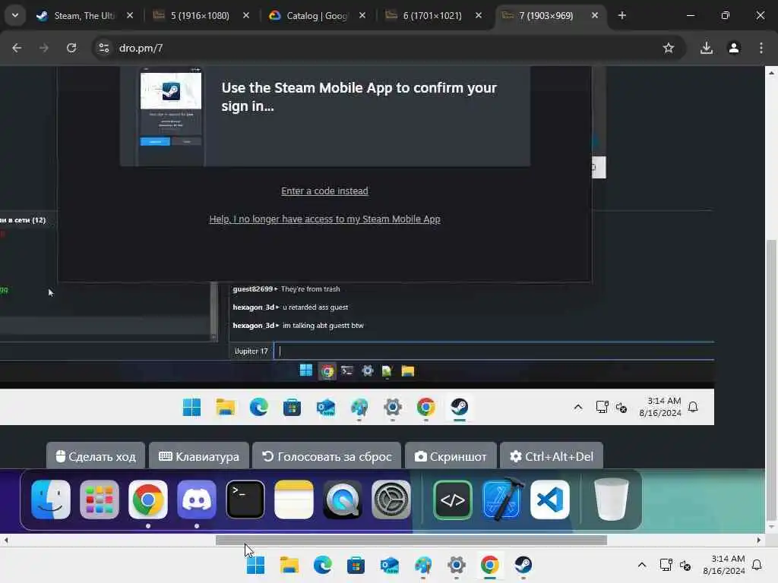The height and width of the screenshot is (583, 778).
Task: Open Outlook in the inner white taskbar
Action: point(326,408)
